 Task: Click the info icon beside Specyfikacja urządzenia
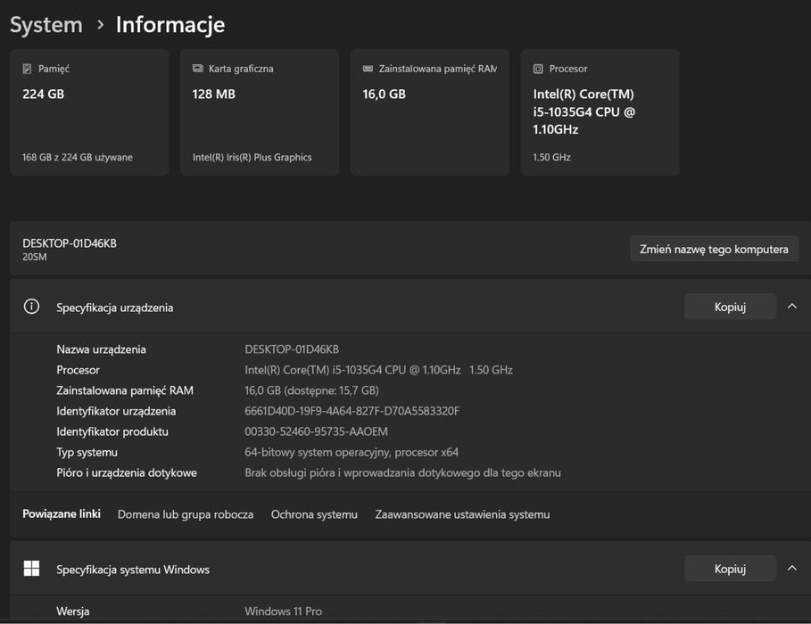(31, 307)
